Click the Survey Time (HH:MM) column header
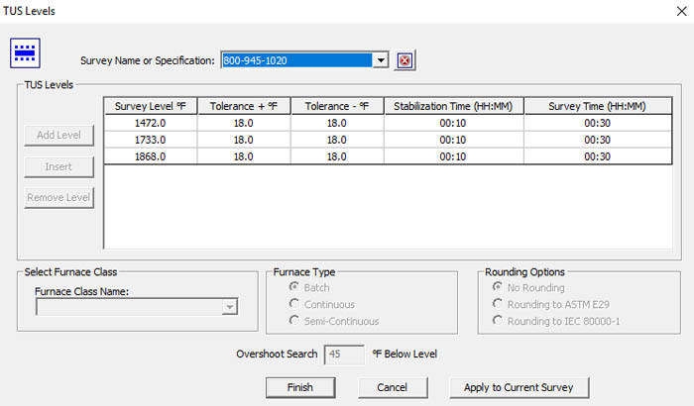This screenshot has height=406, width=694. tap(598, 106)
